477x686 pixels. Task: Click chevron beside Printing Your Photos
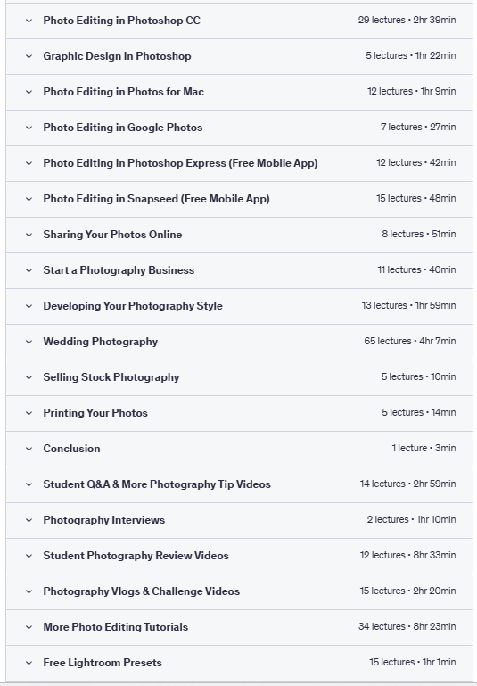click(x=29, y=413)
